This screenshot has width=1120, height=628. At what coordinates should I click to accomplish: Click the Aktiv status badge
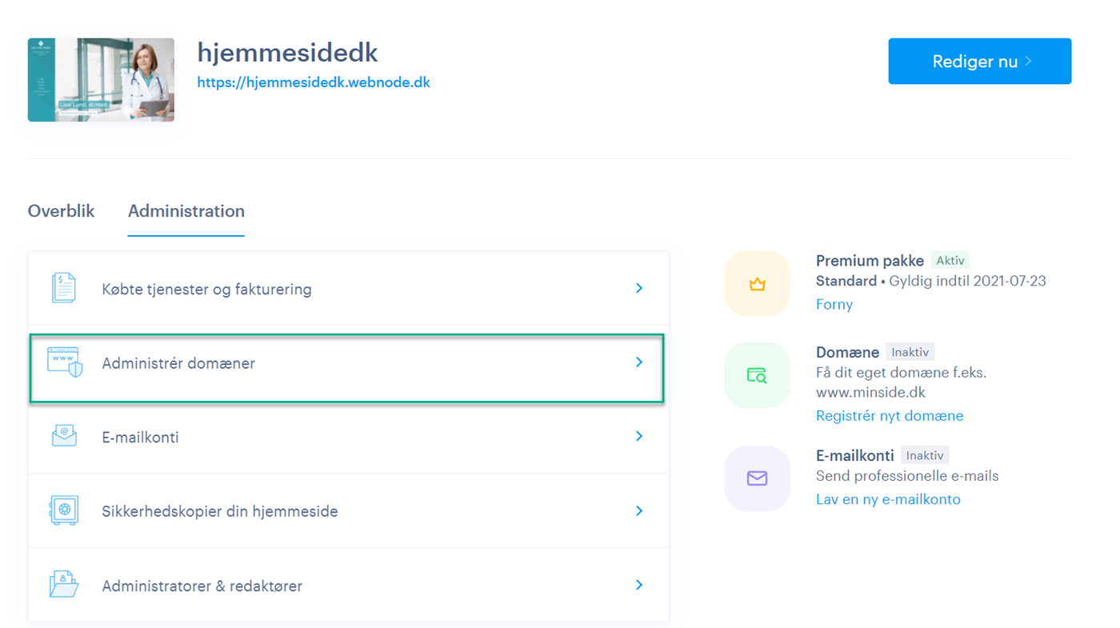[950, 259]
